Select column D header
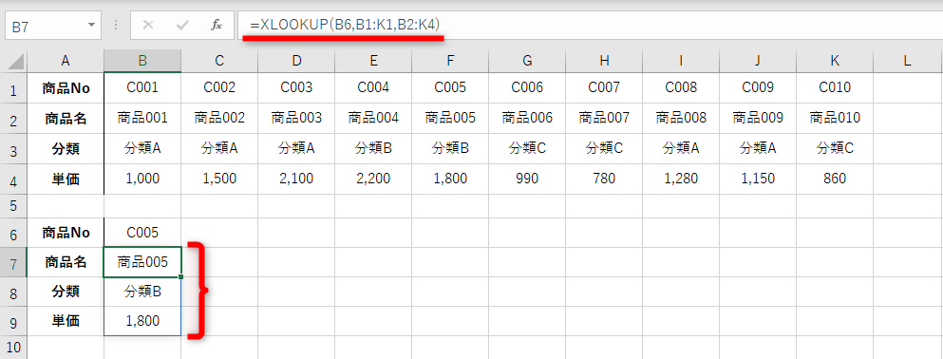The width and height of the screenshot is (943, 359). (296, 61)
